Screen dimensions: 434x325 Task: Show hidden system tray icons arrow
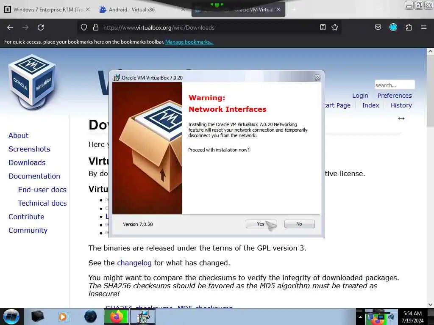[x=360, y=317]
